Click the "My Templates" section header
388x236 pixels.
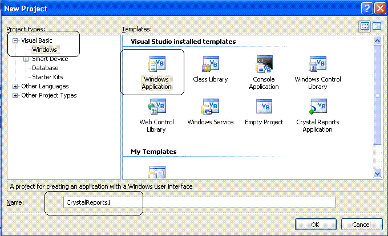click(x=153, y=152)
